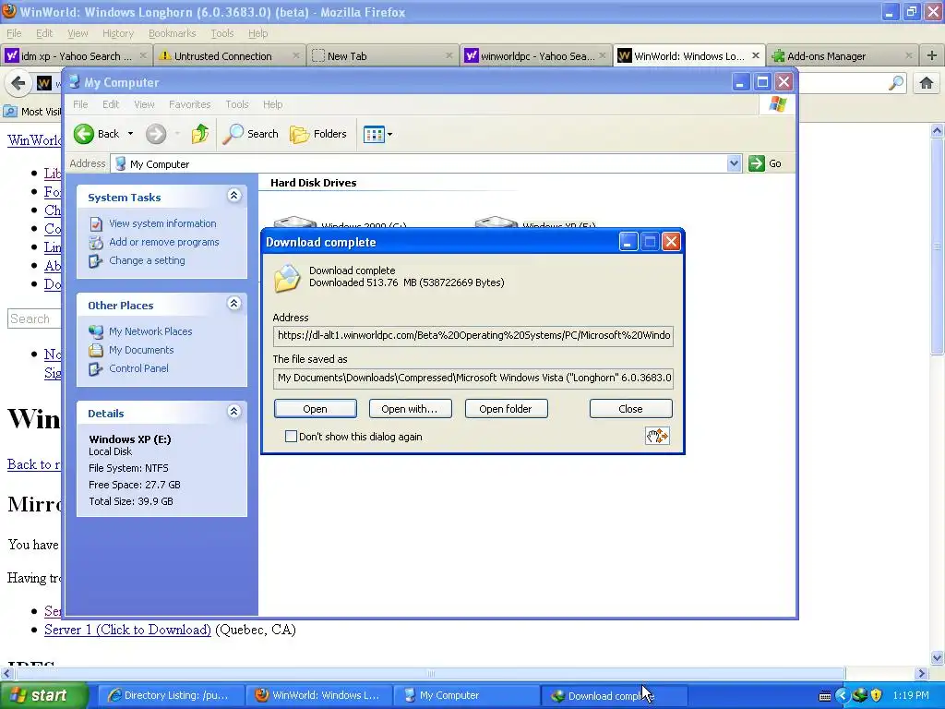The height and width of the screenshot is (709, 945).
Task: Open the History menu in Firefox
Action: point(117,33)
